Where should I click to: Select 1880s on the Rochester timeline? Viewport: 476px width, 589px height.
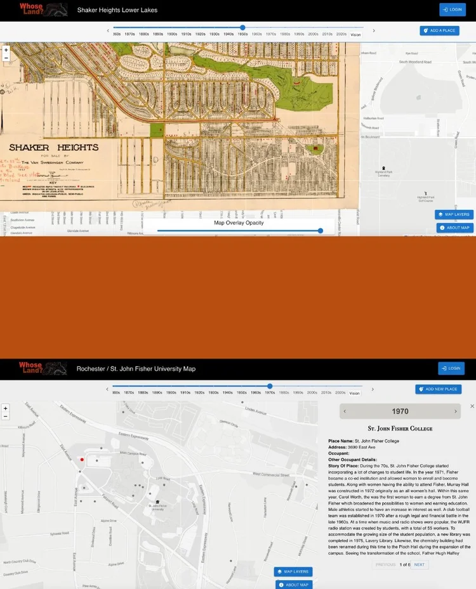point(143,392)
